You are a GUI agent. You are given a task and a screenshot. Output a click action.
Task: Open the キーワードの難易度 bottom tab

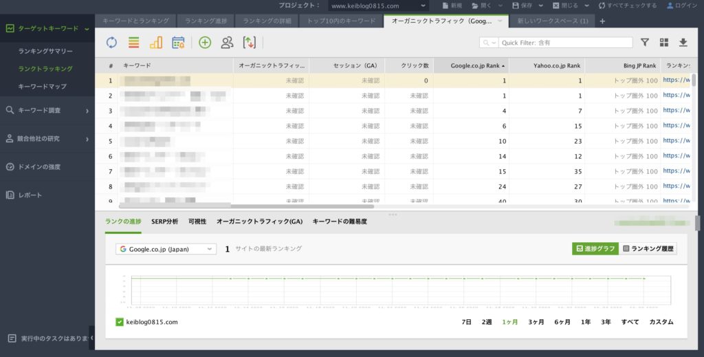click(x=340, y=221)
